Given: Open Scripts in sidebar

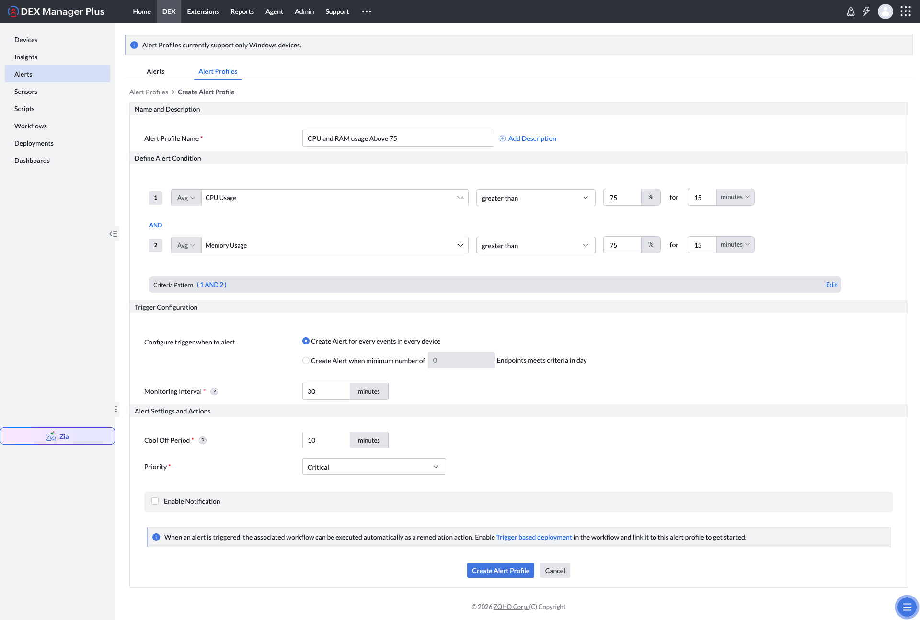Looking at the screenshot, I should [x=57, y=109].
